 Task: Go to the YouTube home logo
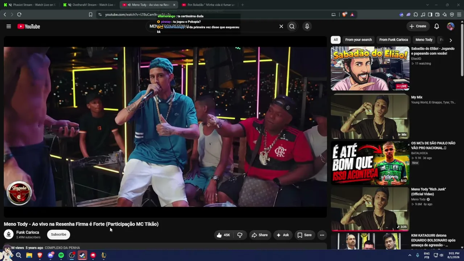(29, 26)
